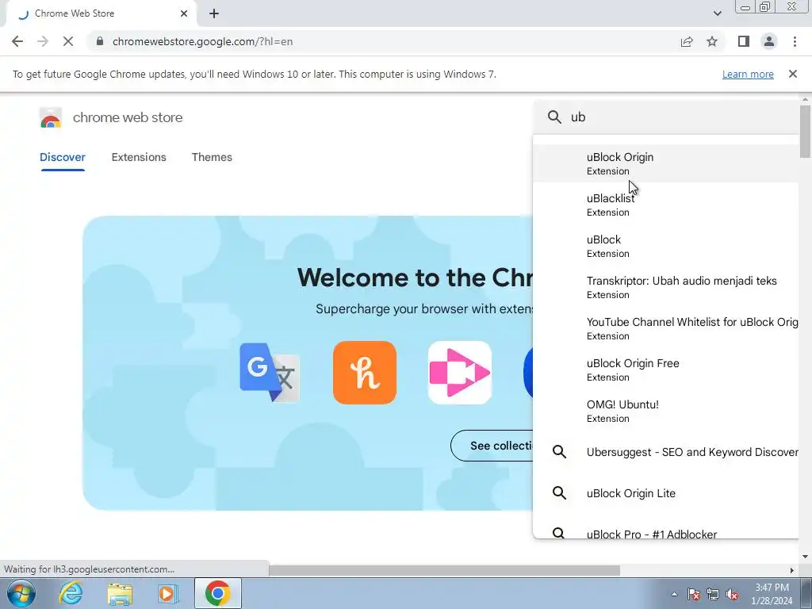Screen dimensions: 812x609
Task: Open the side panel icon
Action: tap(744, 41)
